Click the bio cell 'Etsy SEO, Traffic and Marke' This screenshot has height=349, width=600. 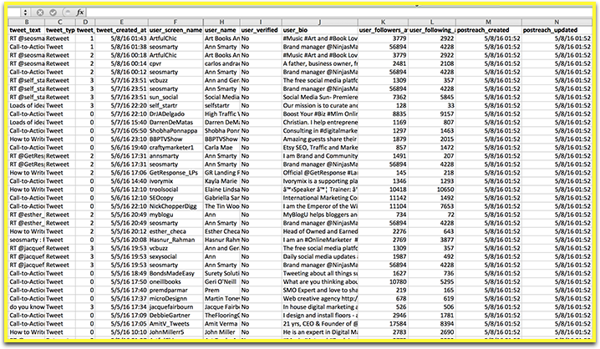pyautogui.click(x=320, y=148)
